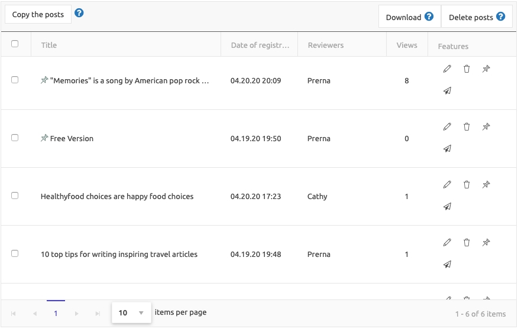Check the Free Version post row
Image resolution: width=518 pixels, height=329 pixels.
[15, 138]
